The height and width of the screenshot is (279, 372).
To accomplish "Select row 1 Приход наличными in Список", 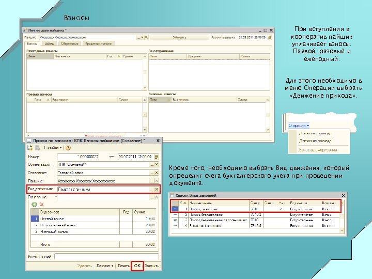I will coord(256,209).
